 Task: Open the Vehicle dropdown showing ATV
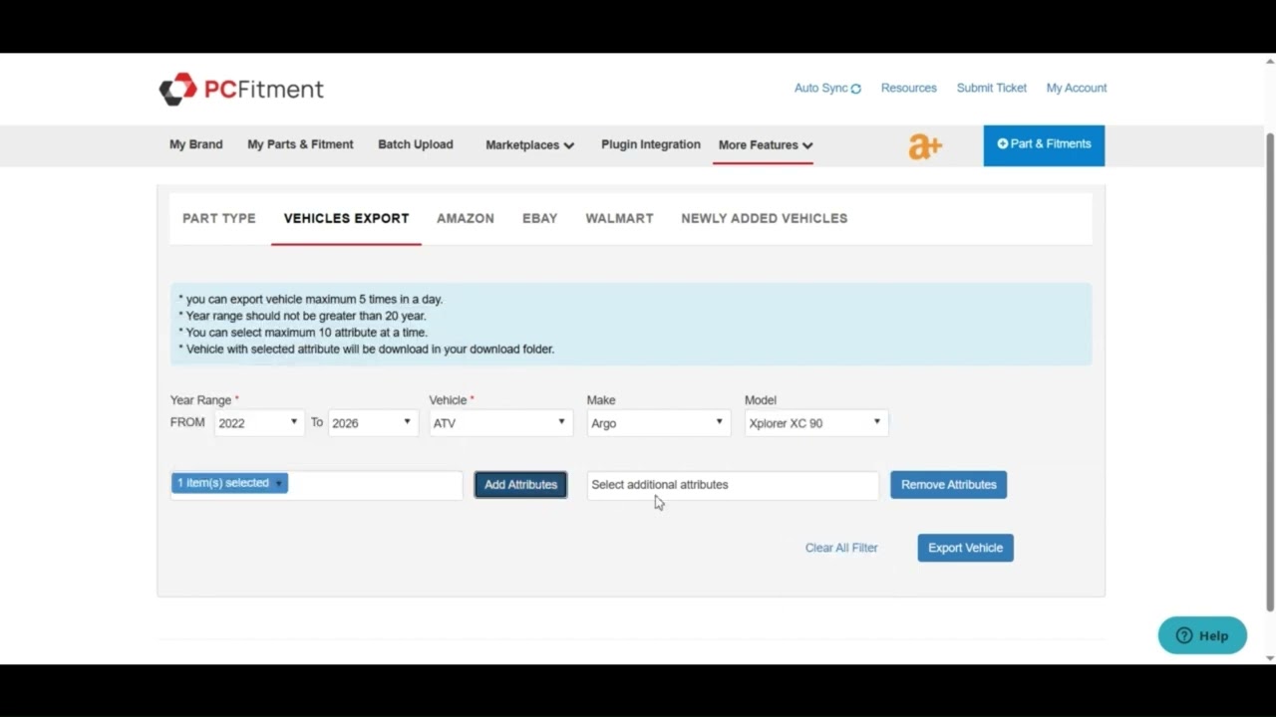(500, 423)
